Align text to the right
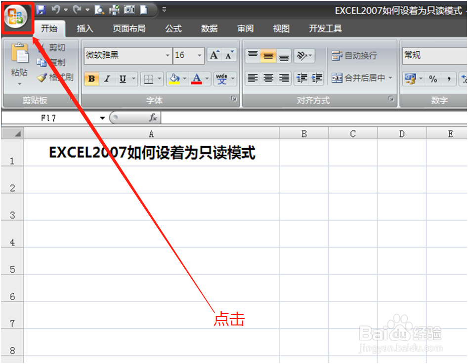 point(284,78)
